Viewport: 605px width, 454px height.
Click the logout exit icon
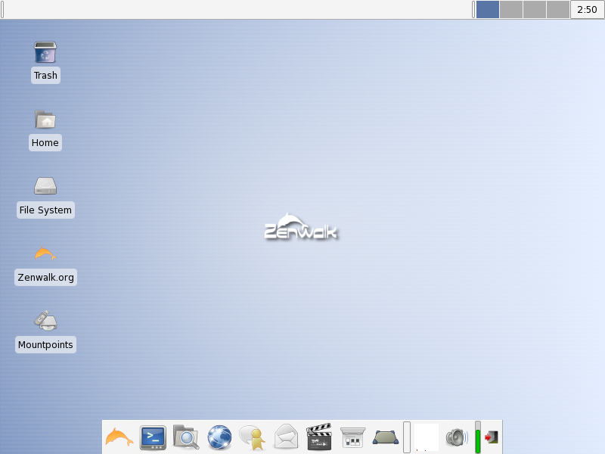(492, 437)
